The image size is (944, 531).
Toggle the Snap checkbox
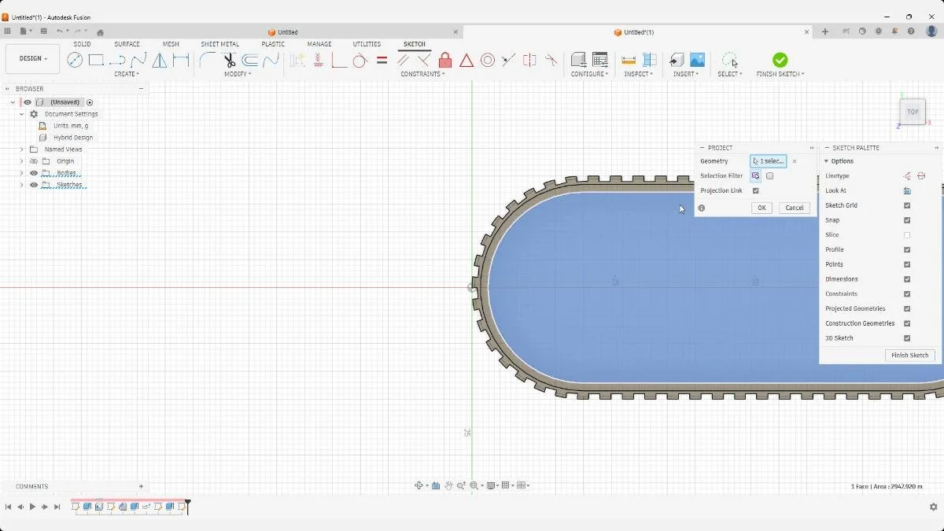pos(907,220)
